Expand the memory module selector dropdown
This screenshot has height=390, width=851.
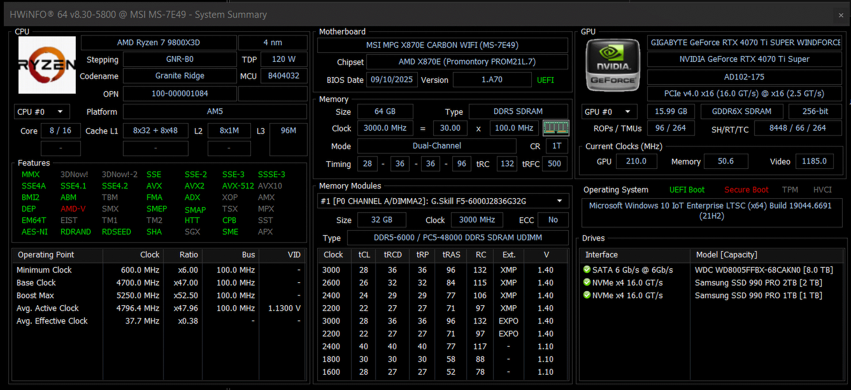tap(559, 201)
